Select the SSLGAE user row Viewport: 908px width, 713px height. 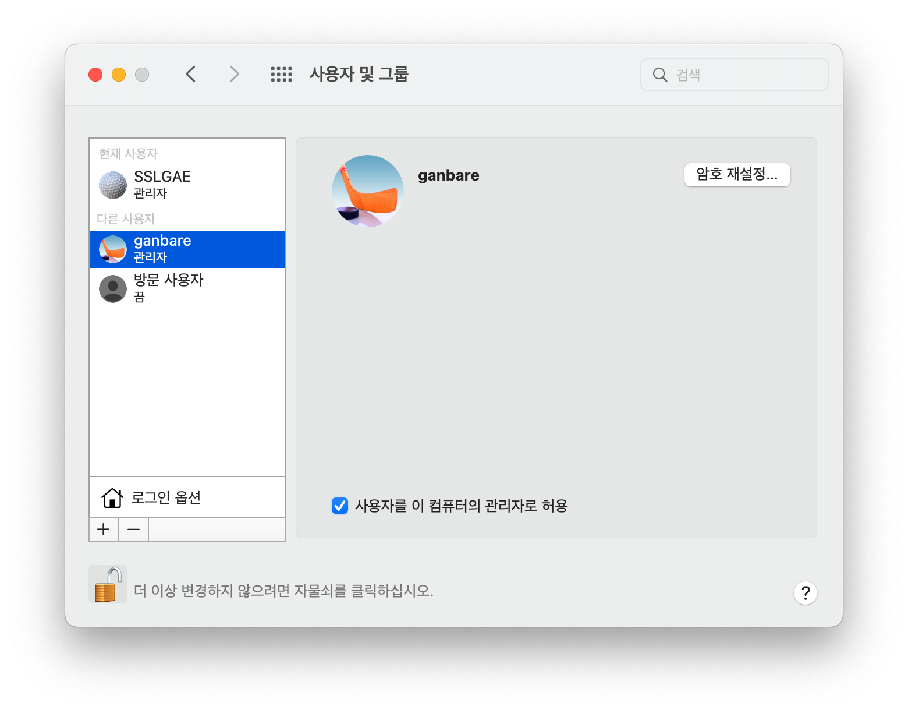pos(187,185)
